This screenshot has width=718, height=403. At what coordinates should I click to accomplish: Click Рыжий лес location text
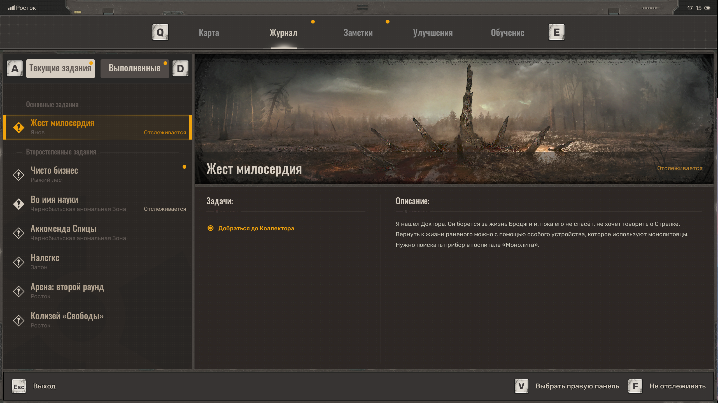[46, 180]
